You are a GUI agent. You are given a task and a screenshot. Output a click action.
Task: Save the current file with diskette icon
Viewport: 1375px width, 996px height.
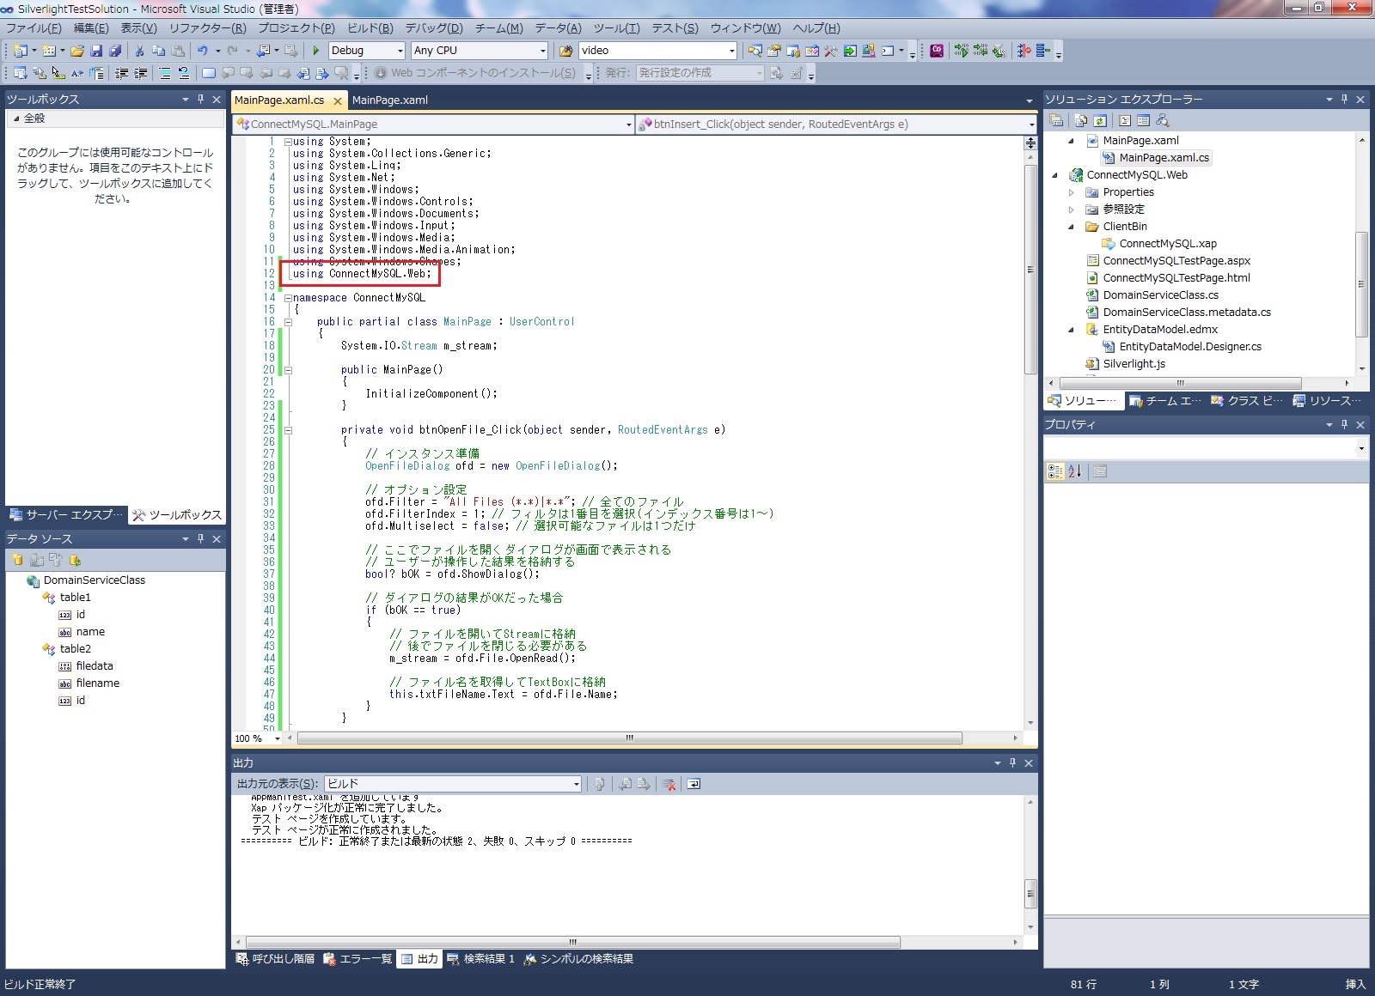pyautogui.click(x=96, y=51)
